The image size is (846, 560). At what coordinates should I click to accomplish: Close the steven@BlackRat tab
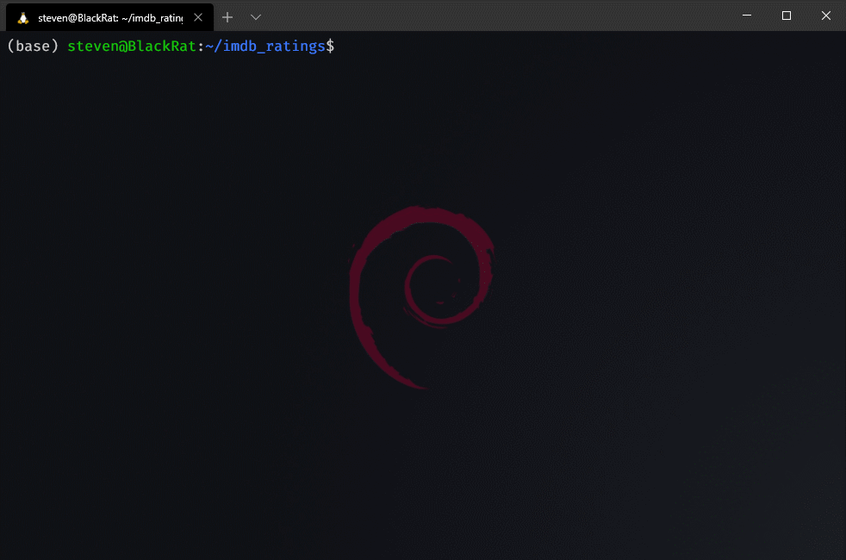198,17
